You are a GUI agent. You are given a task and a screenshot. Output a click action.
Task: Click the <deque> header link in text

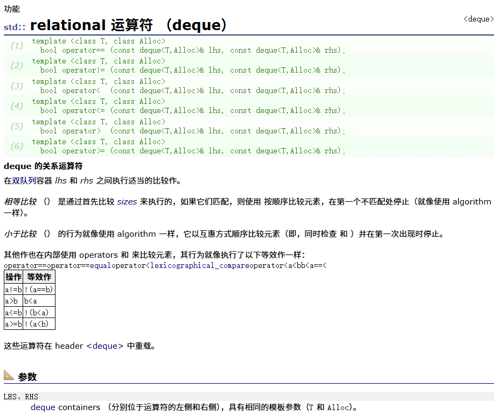105,346
